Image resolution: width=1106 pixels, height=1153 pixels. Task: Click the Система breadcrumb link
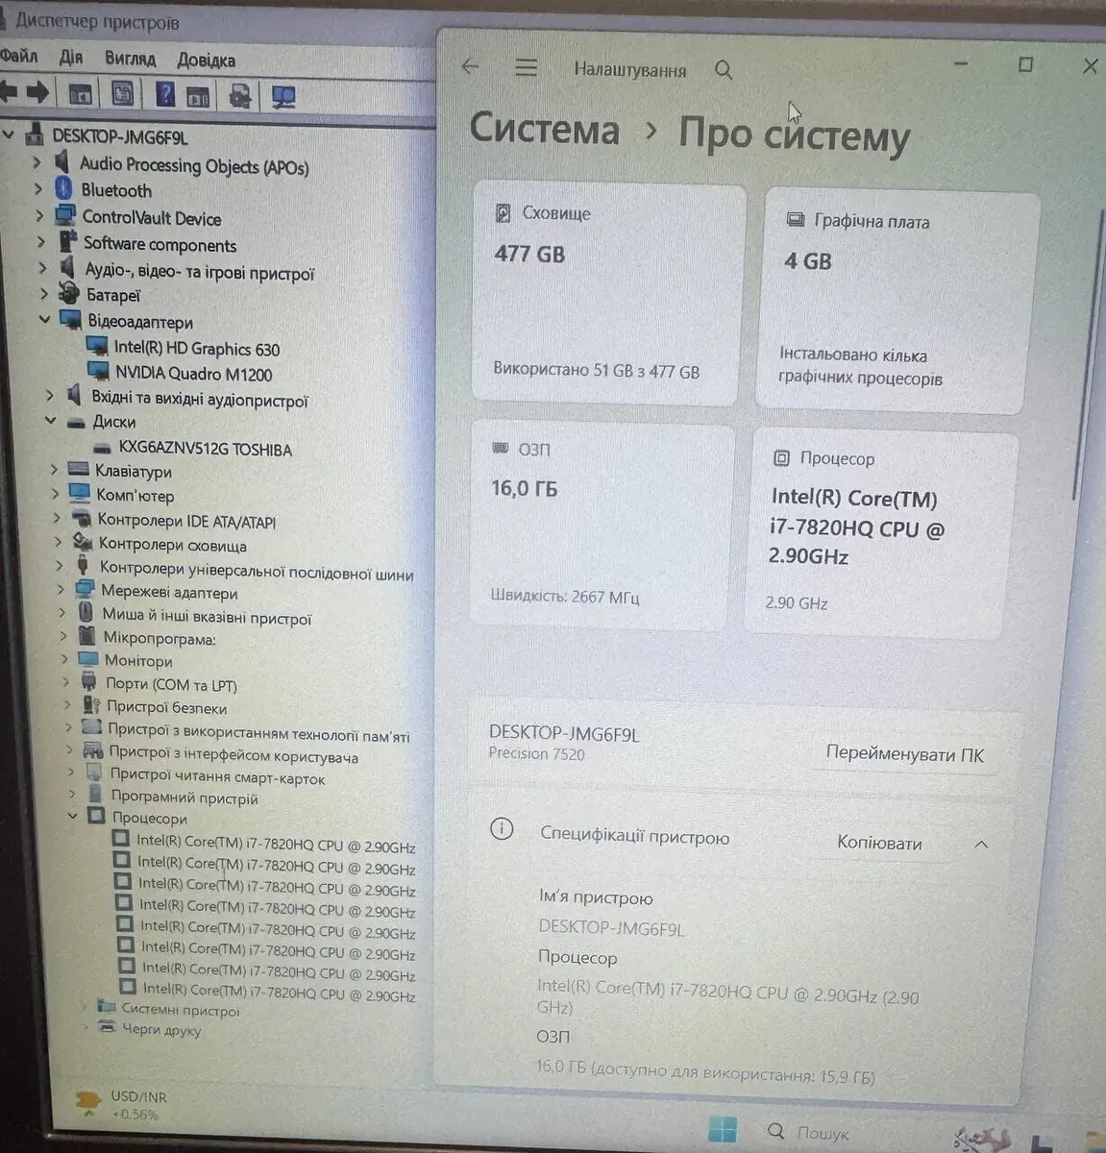pos(544,130)
